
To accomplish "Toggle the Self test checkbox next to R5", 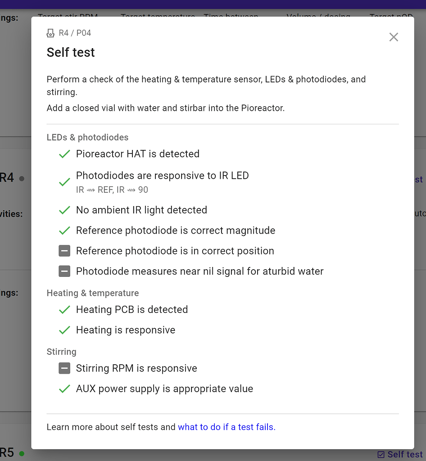I will (x=381, y=454).
